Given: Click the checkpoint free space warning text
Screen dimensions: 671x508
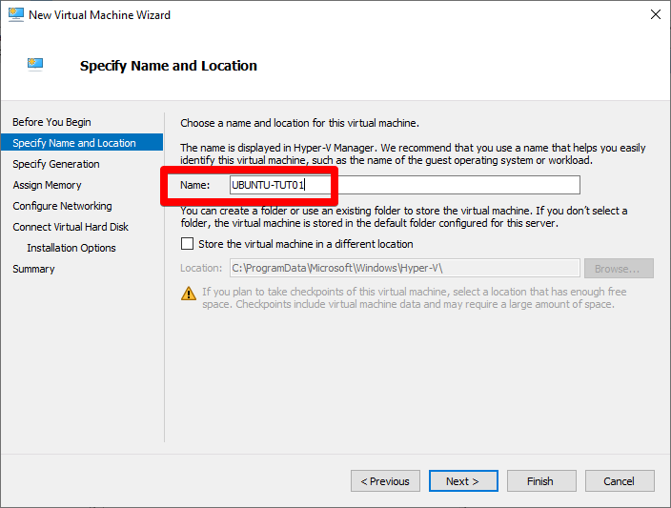Looking at the screenshot, I should click(415, 298).
